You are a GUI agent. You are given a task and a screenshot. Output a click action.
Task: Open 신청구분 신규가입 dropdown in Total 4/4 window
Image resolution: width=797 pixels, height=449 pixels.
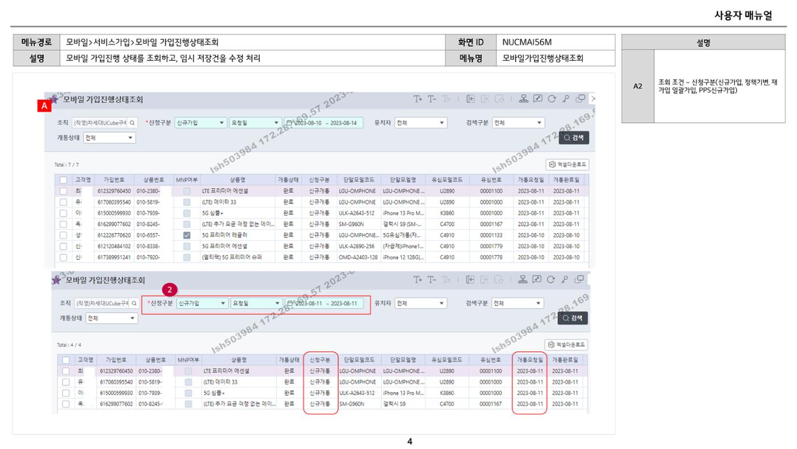click(x=202, y=303)
